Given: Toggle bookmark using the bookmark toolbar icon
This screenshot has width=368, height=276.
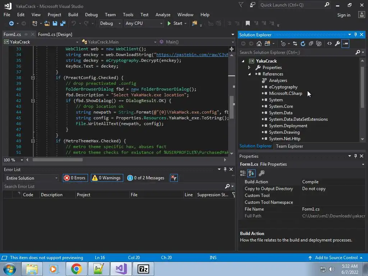Looking at the screenshot, I should 248,23.
